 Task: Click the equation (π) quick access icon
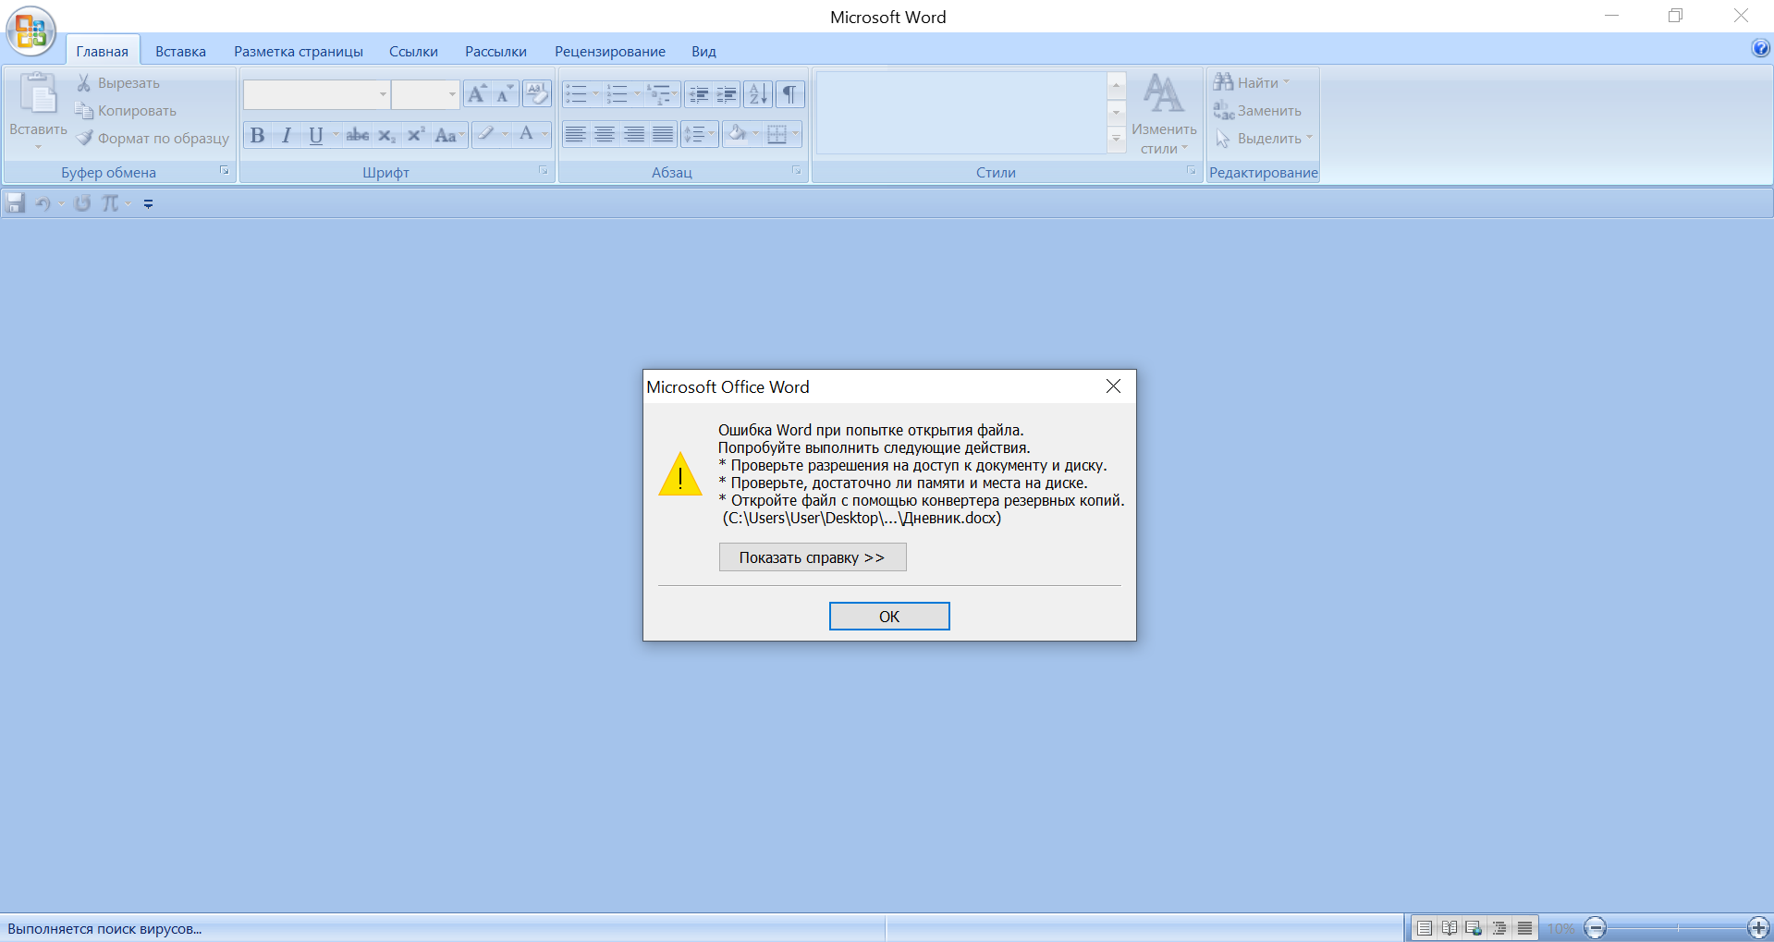tap(110, 203)
